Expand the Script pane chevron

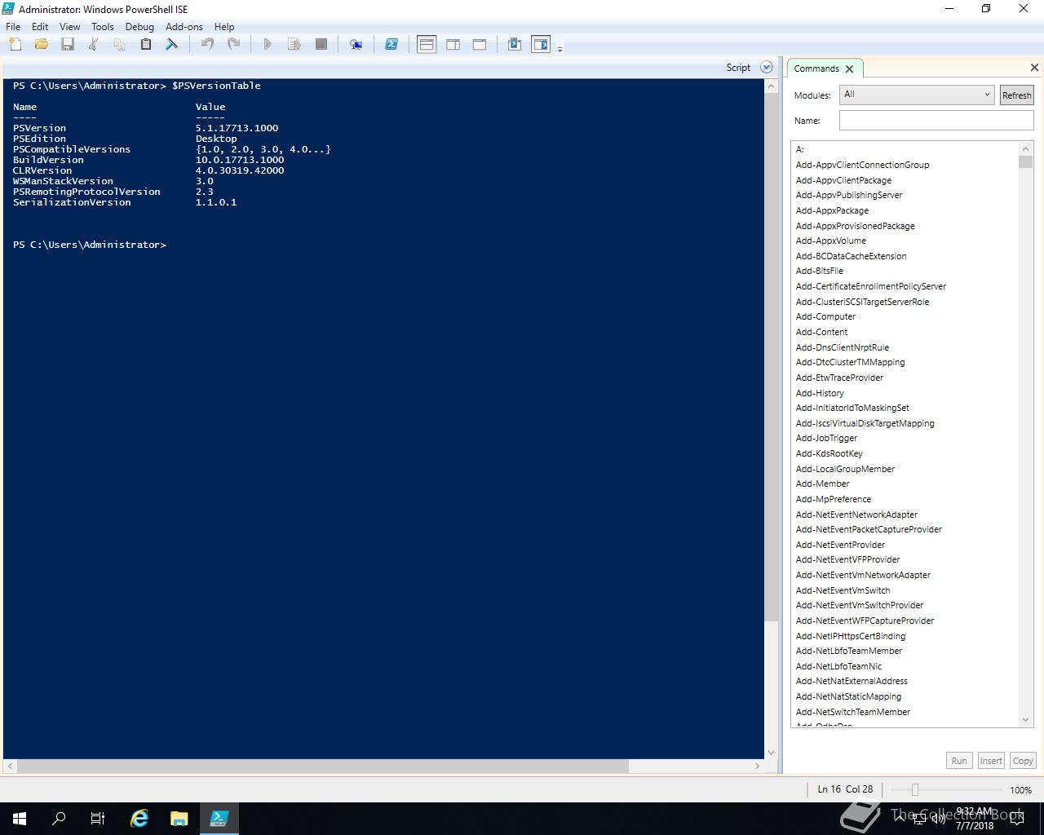pos(767,68)
